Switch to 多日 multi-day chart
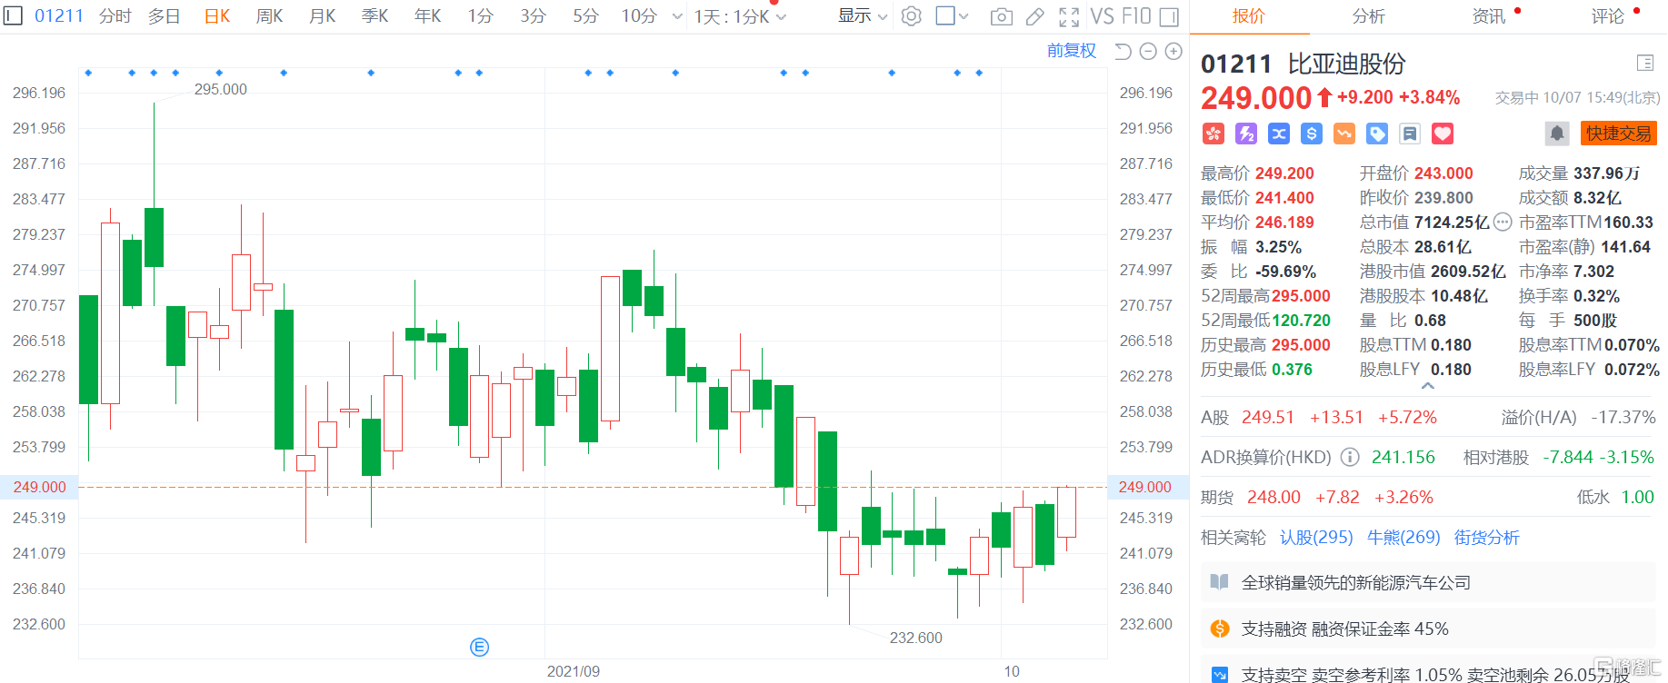1668x683 pixels. pos(165,16)
